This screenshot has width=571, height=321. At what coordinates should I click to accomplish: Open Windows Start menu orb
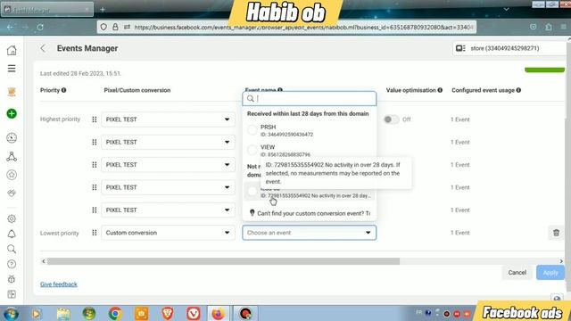coord(11,313)
